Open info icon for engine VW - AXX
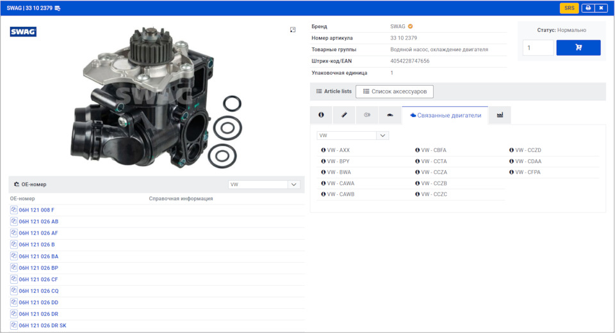 323,150
